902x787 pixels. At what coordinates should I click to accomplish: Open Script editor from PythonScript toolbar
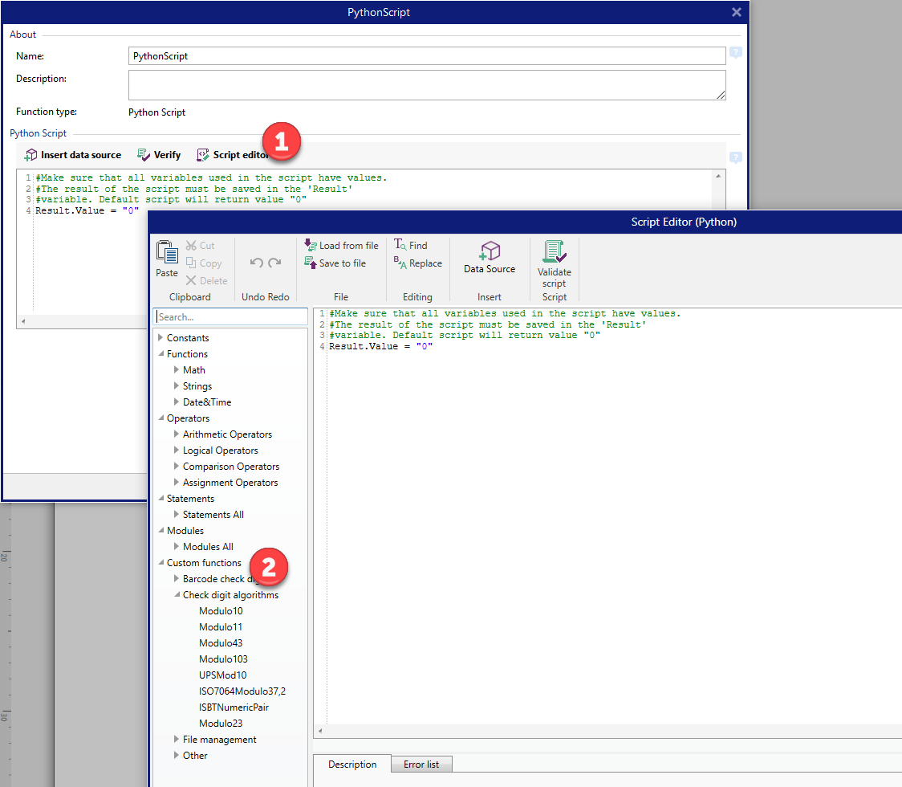point(233,155)
